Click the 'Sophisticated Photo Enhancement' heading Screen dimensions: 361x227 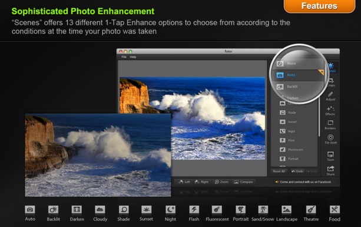coord(83,11)
